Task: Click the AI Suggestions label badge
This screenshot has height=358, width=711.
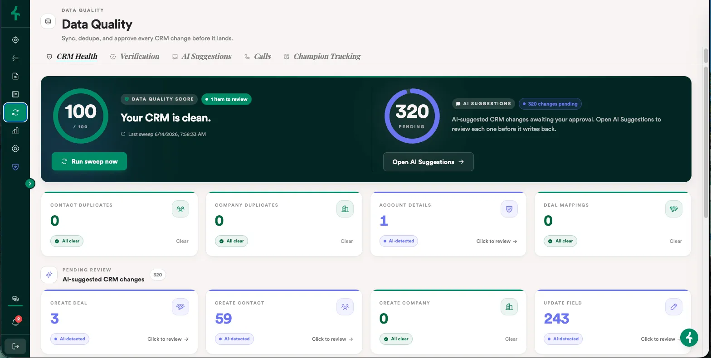Action: point(483,104)
